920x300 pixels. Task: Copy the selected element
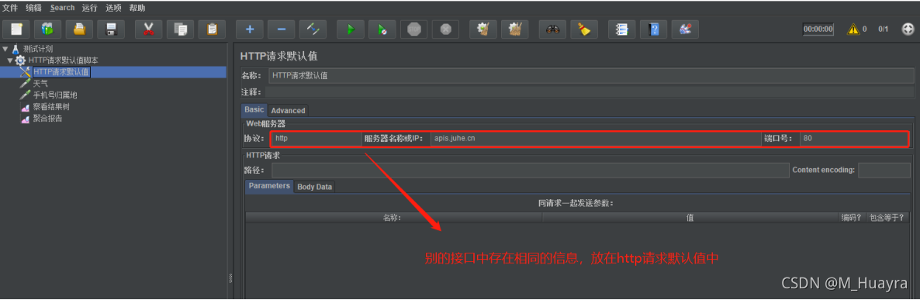(x=181, y=29)
